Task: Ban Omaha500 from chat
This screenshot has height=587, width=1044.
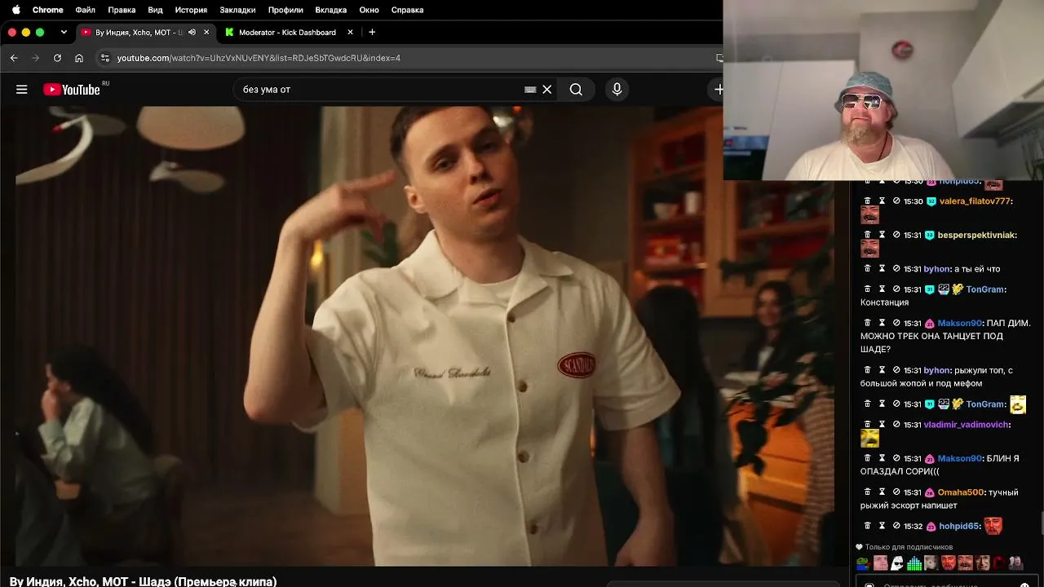Action: [896, 492]
